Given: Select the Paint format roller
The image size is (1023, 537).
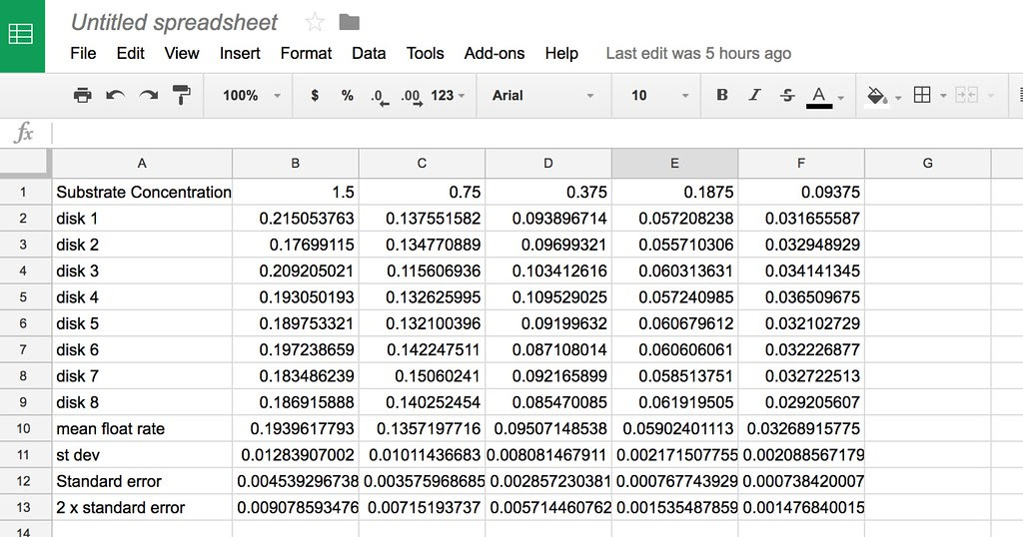Looking at the screenshot, I should click(x=182, y=95).
